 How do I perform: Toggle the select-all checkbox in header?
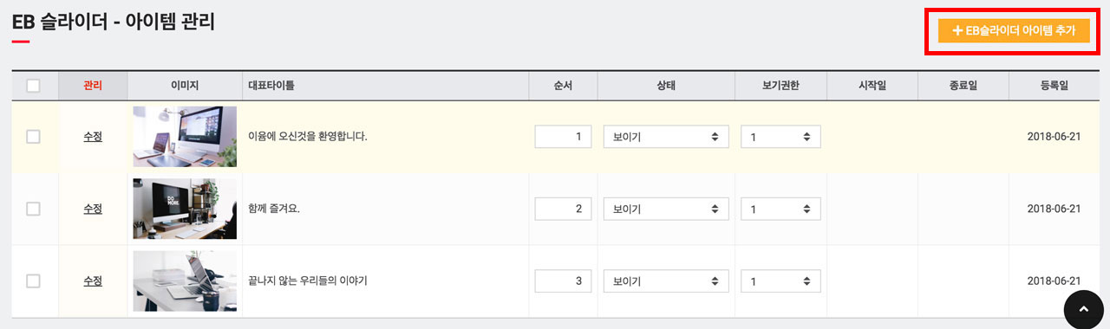[34, 86]
